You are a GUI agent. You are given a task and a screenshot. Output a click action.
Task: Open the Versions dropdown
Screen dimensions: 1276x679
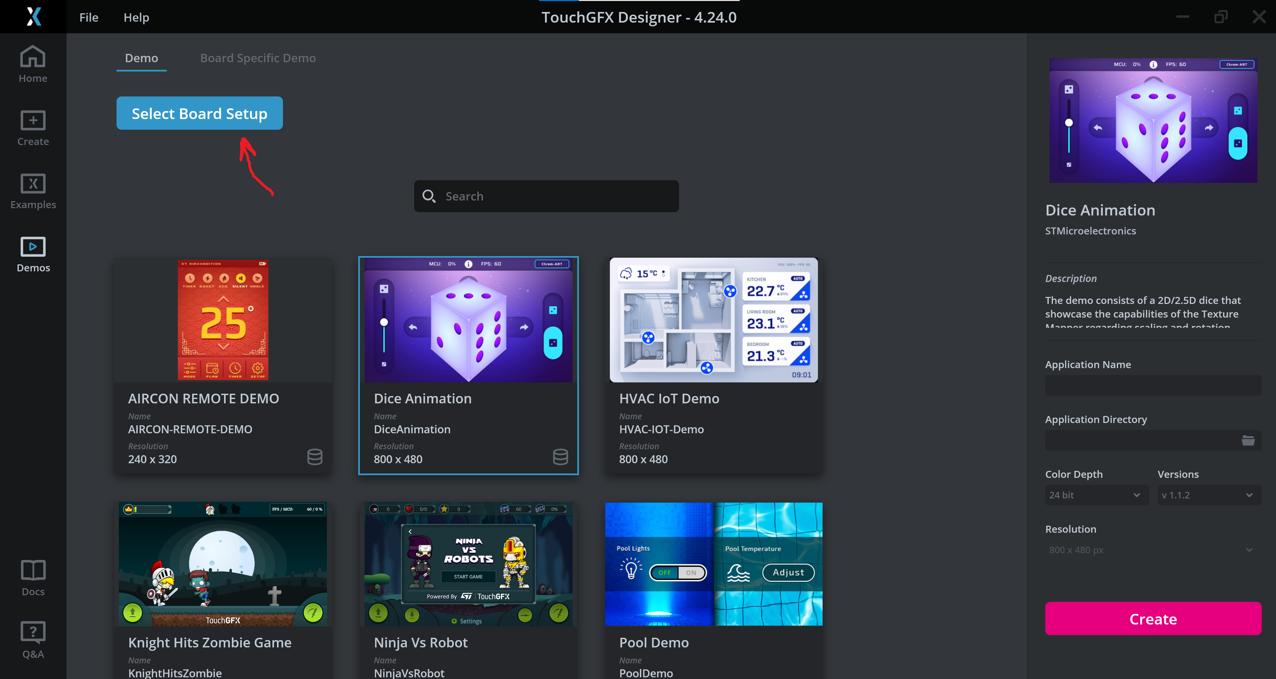point(1208,494)
